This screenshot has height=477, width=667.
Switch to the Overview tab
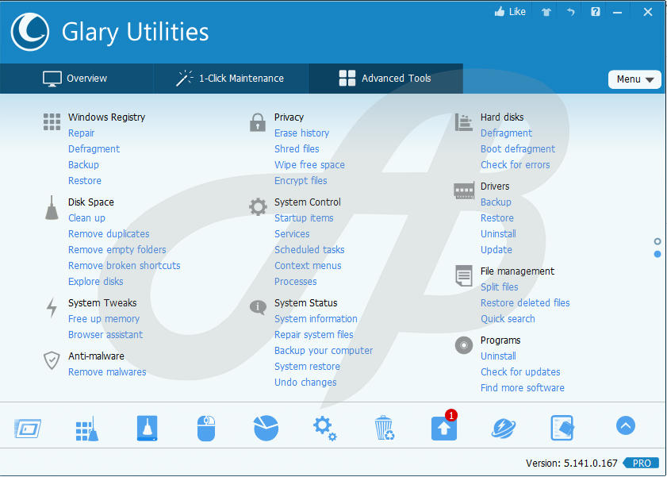[x=77, y=79]
